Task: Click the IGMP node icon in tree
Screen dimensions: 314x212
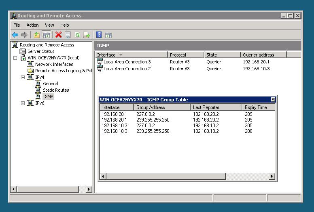Action: [38, 97]
